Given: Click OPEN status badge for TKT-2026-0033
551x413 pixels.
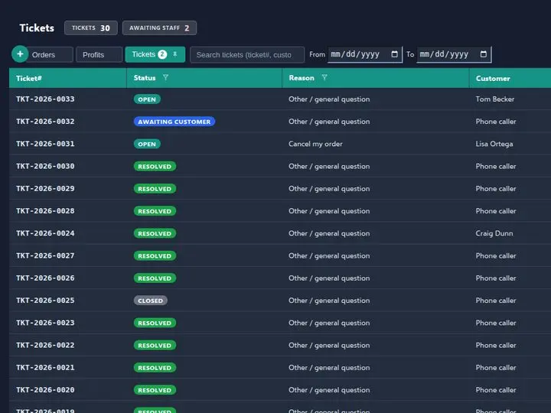Looking at the screenshot, I should (x=147, y=99).
